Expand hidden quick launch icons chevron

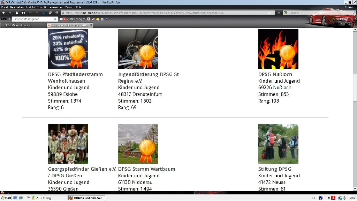coord(29,198)
